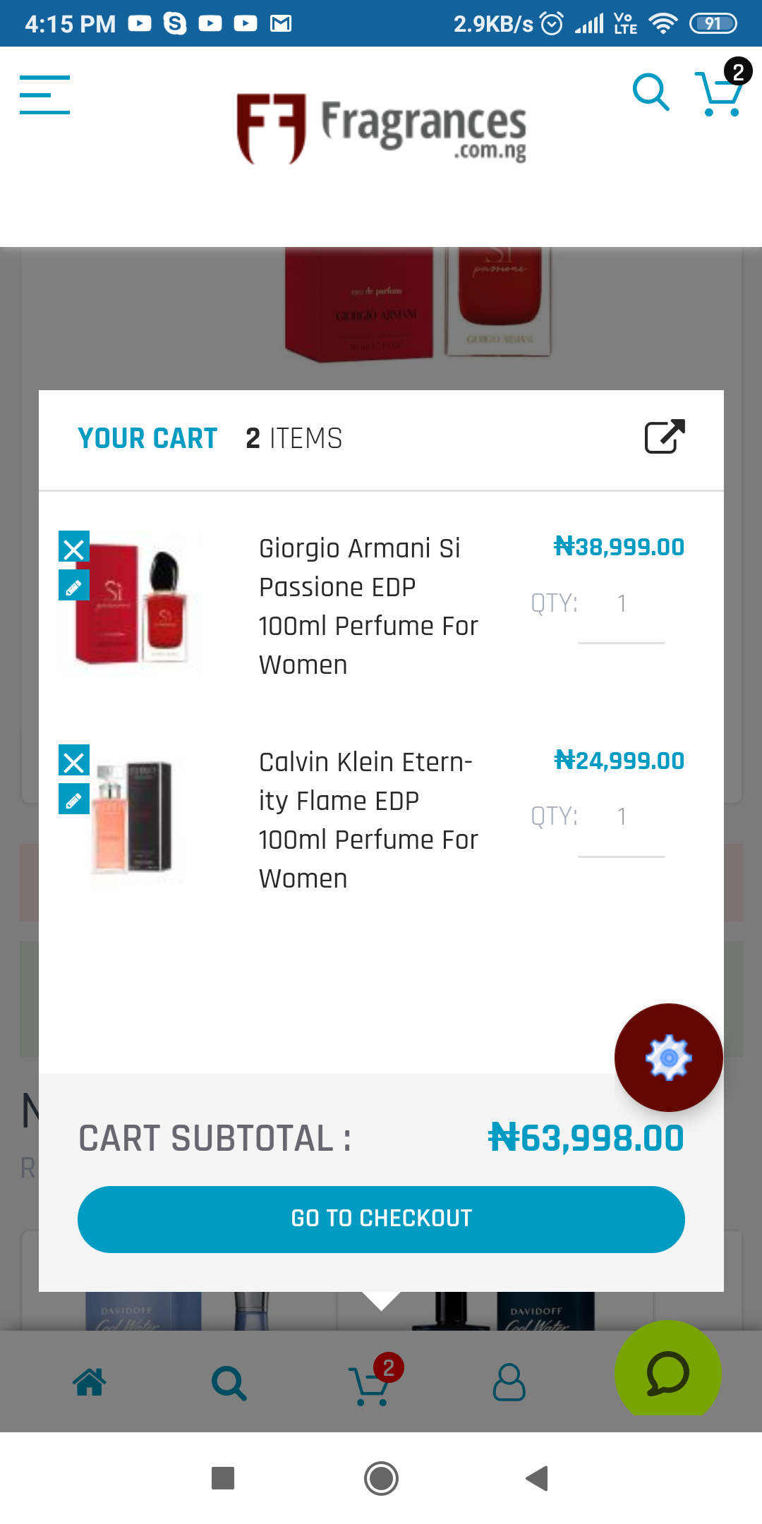This screenshot has height=1524, width=762.
Task: Open full cart page via external-link icon
Action: pyautogui.click(x=665, y=437)
